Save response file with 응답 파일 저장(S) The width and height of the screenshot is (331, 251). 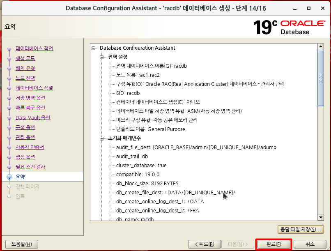[x=301, y=229]
